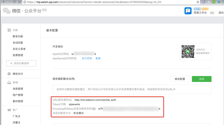The height and width of the screenshot is (125, 224).
Task: Click 退出 to log out
Action: (x=221, y=13)
